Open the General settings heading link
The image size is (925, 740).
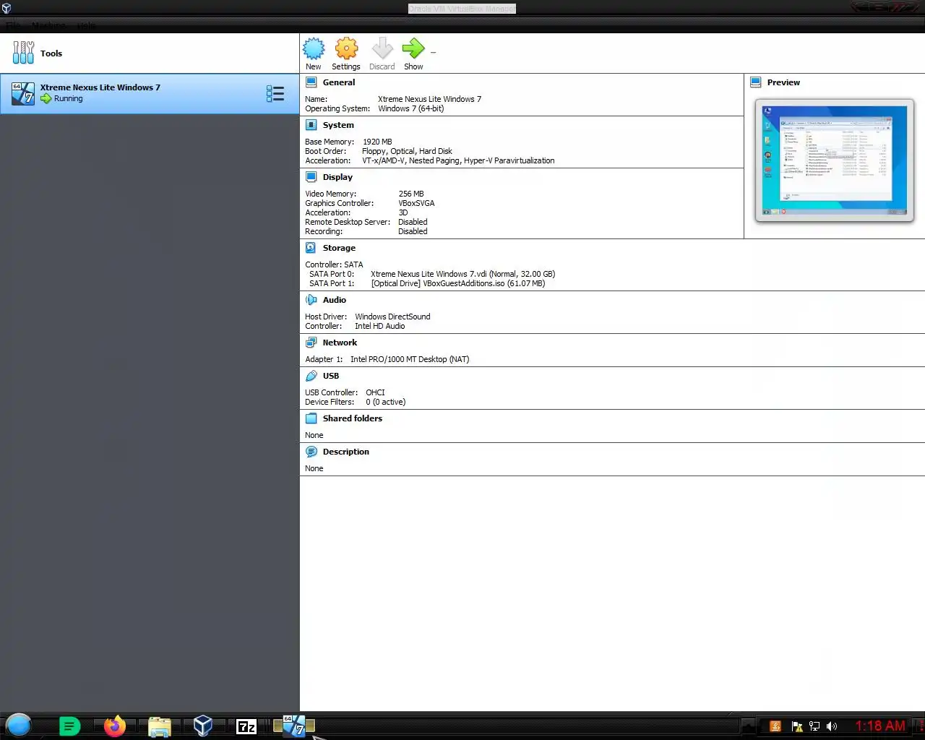click(339, 82)
